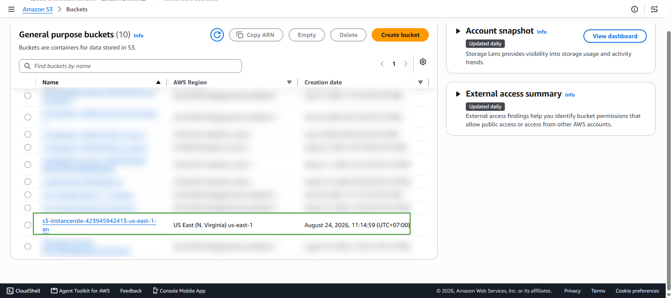Sort buckets by Name using the arrow
This screenshot has height=298, width=672.
click(x=158, y=82)
